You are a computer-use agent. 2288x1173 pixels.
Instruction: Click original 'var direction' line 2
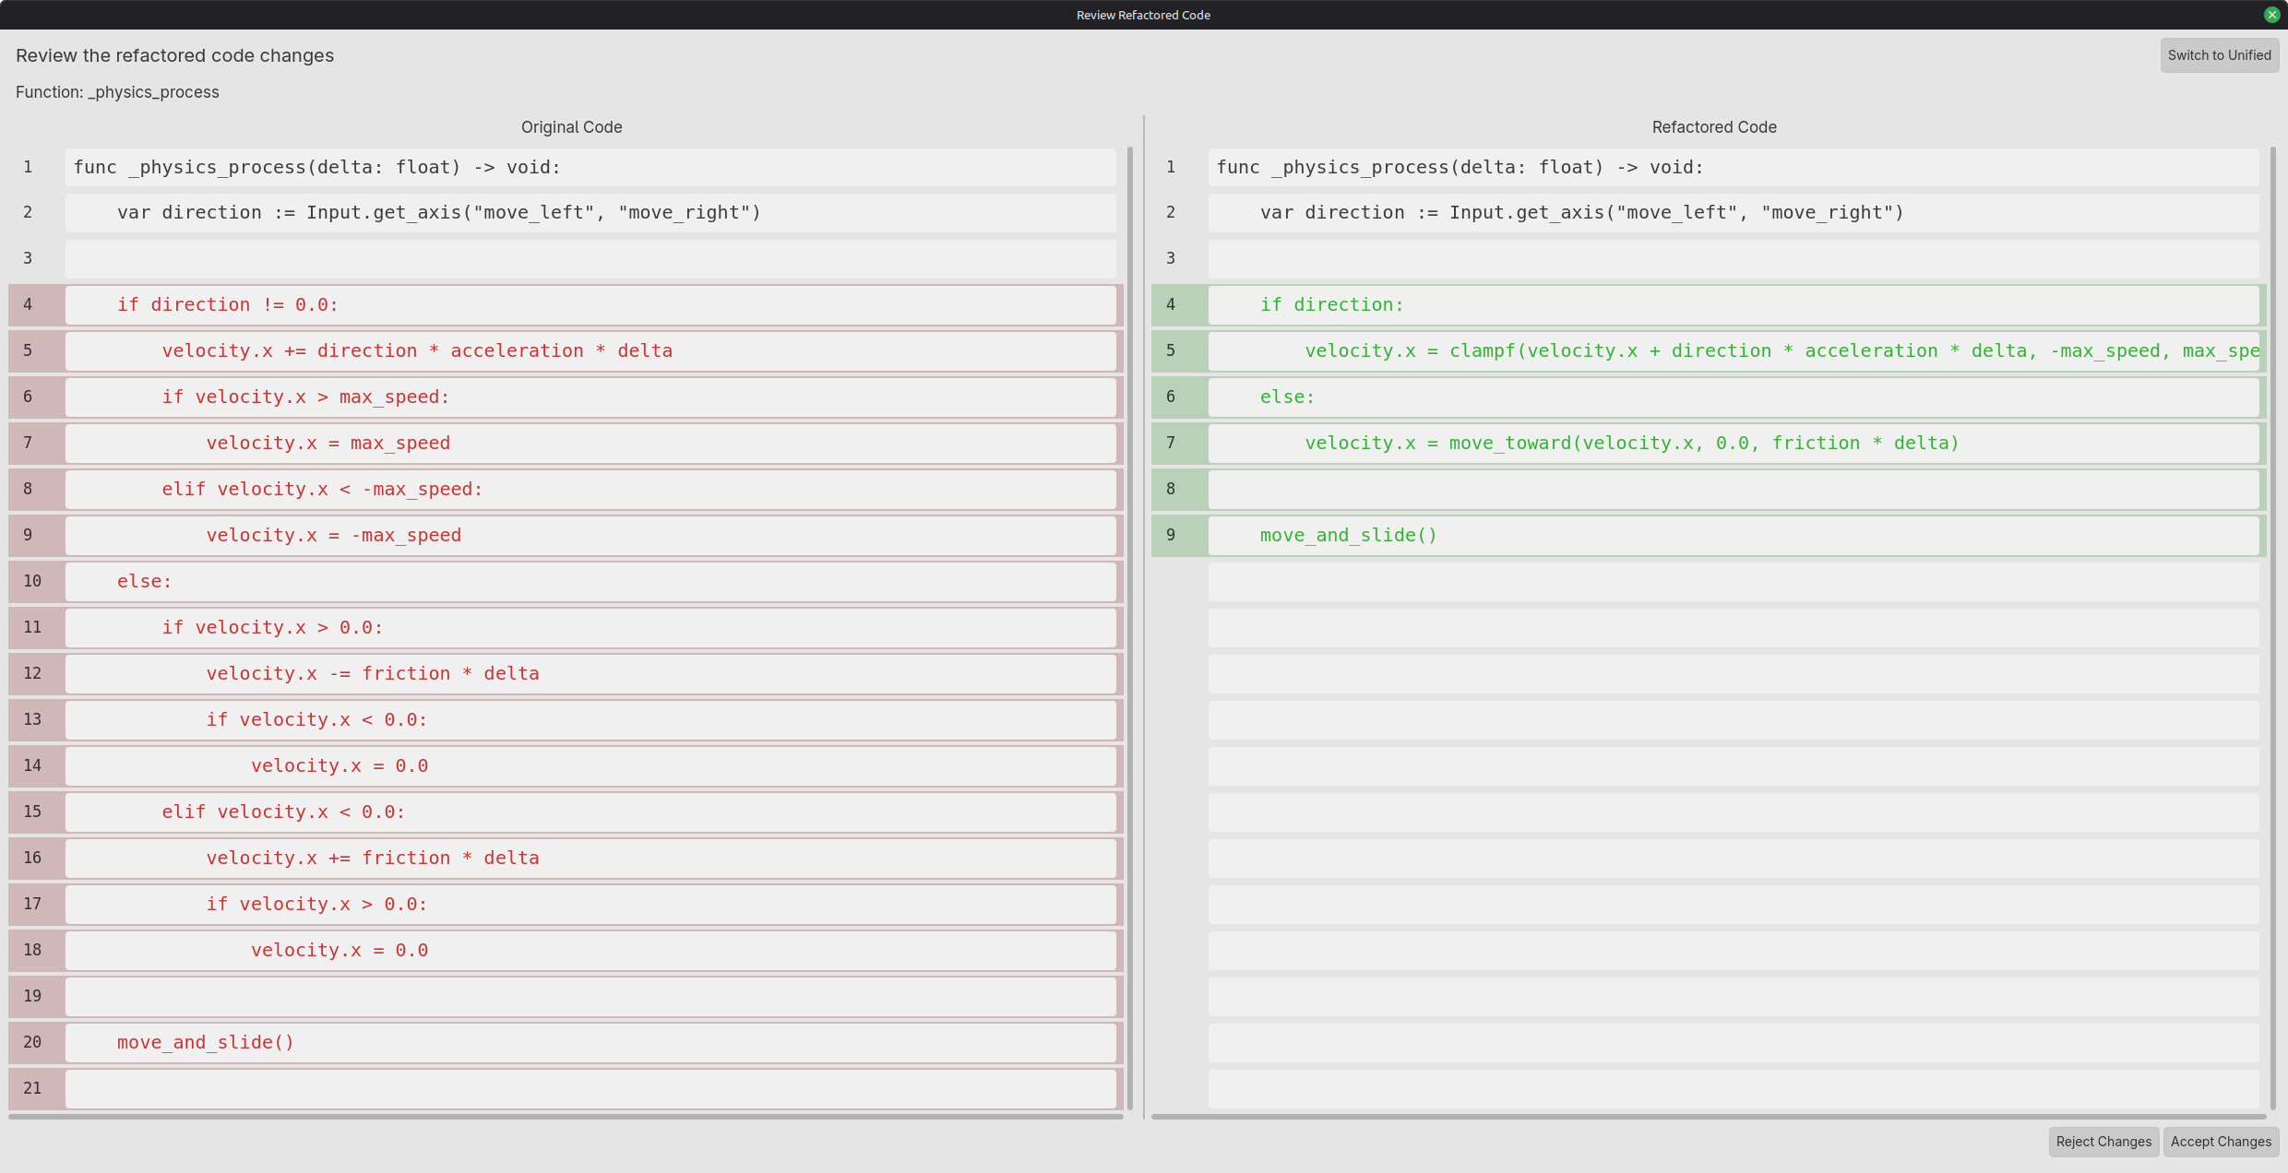coord(590,213)
